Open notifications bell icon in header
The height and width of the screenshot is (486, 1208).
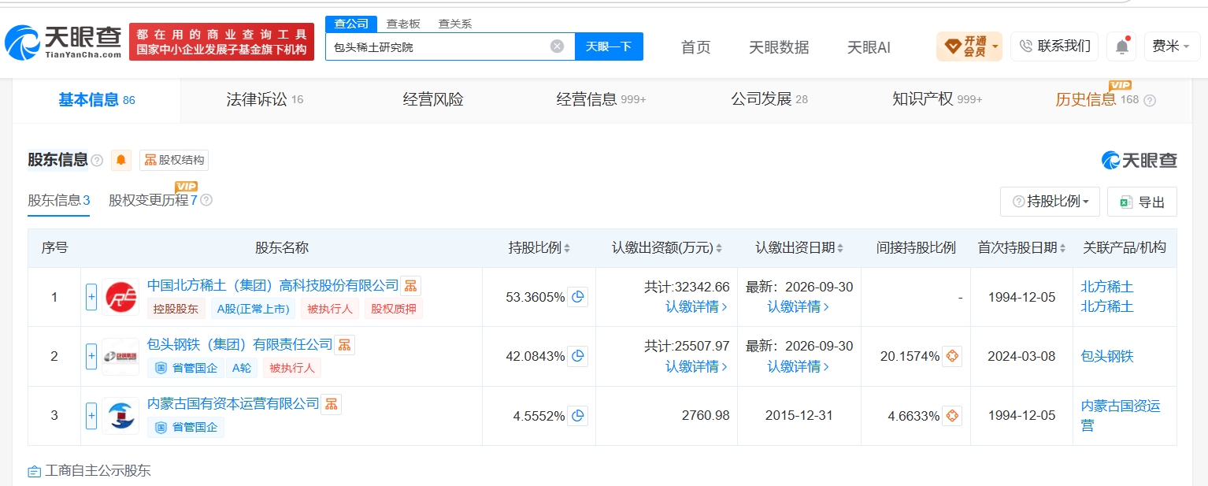tap(1121, 46)
